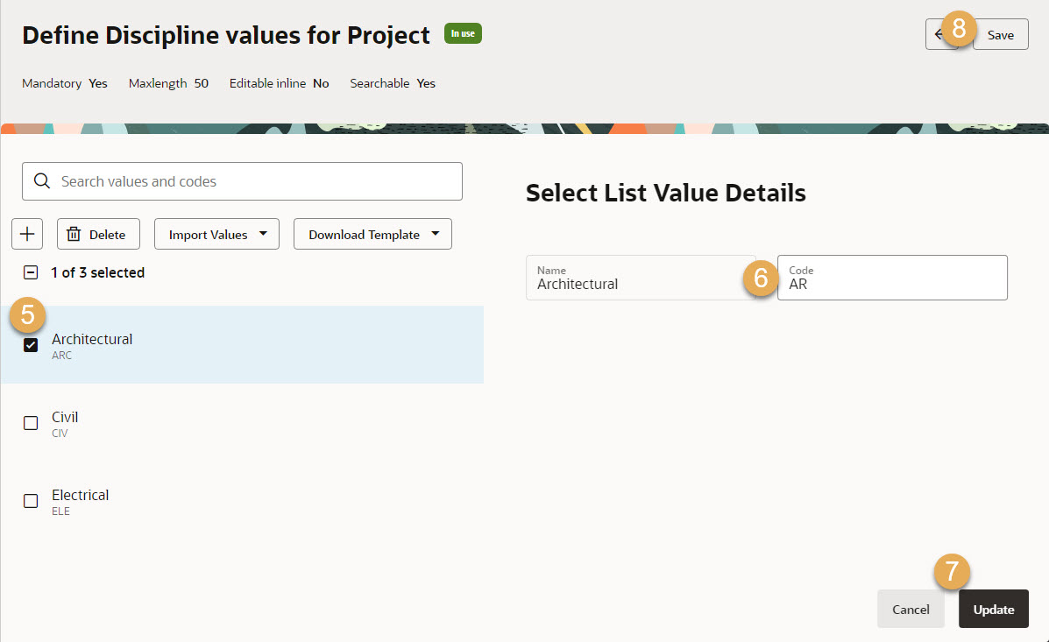This screenshot has height=642, width=1049.
Task: Click the Delete button with the trash icon
Action: click(x=98, y=234)
